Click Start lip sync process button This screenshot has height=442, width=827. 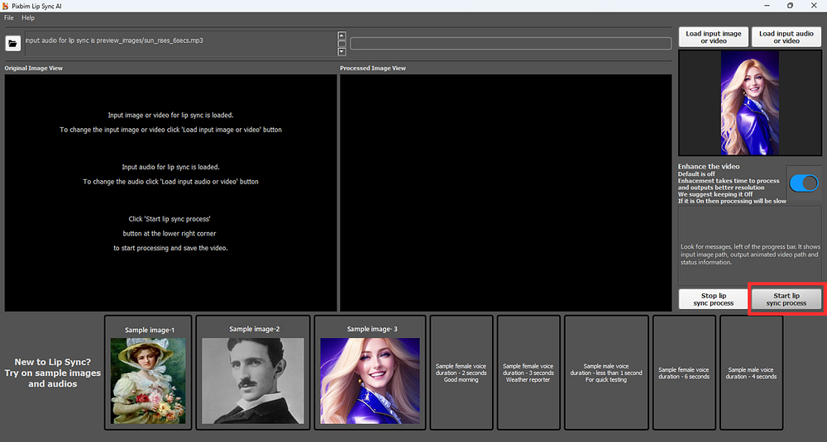(x=786, y=299)
